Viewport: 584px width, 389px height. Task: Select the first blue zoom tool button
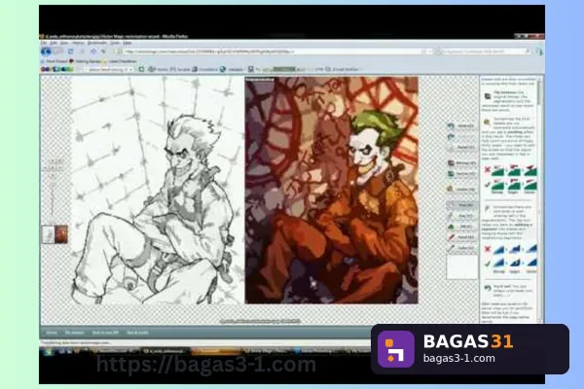coord(461,125)
